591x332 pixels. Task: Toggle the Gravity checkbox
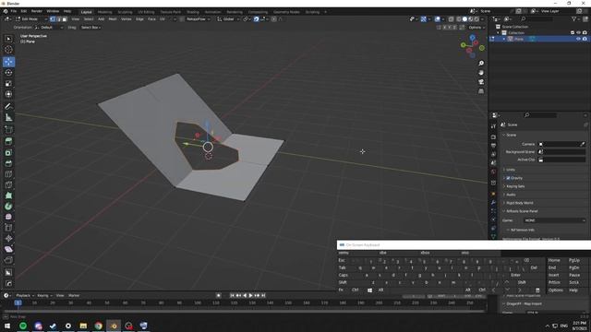(x=508, y=178)
